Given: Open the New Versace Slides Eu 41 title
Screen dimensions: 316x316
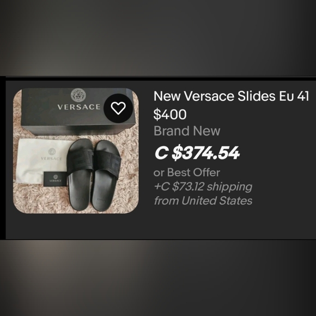Looking at the screenshot, I should tap(231, 96).
